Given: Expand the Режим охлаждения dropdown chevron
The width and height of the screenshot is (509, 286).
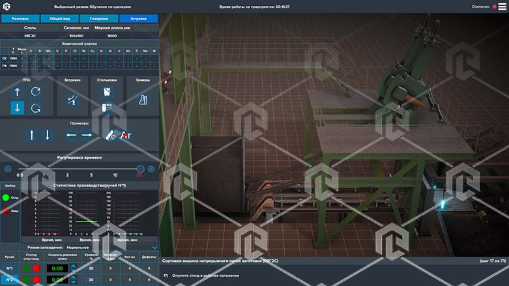Looking at the screenshot, I should click(x=154, y=248).
